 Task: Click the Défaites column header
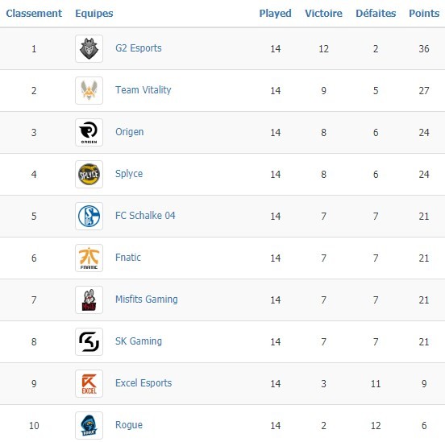(x=376, y=14)
